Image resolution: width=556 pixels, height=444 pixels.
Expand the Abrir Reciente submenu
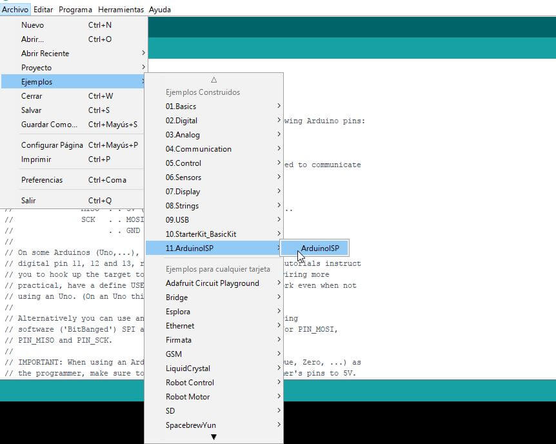(74, 54)
